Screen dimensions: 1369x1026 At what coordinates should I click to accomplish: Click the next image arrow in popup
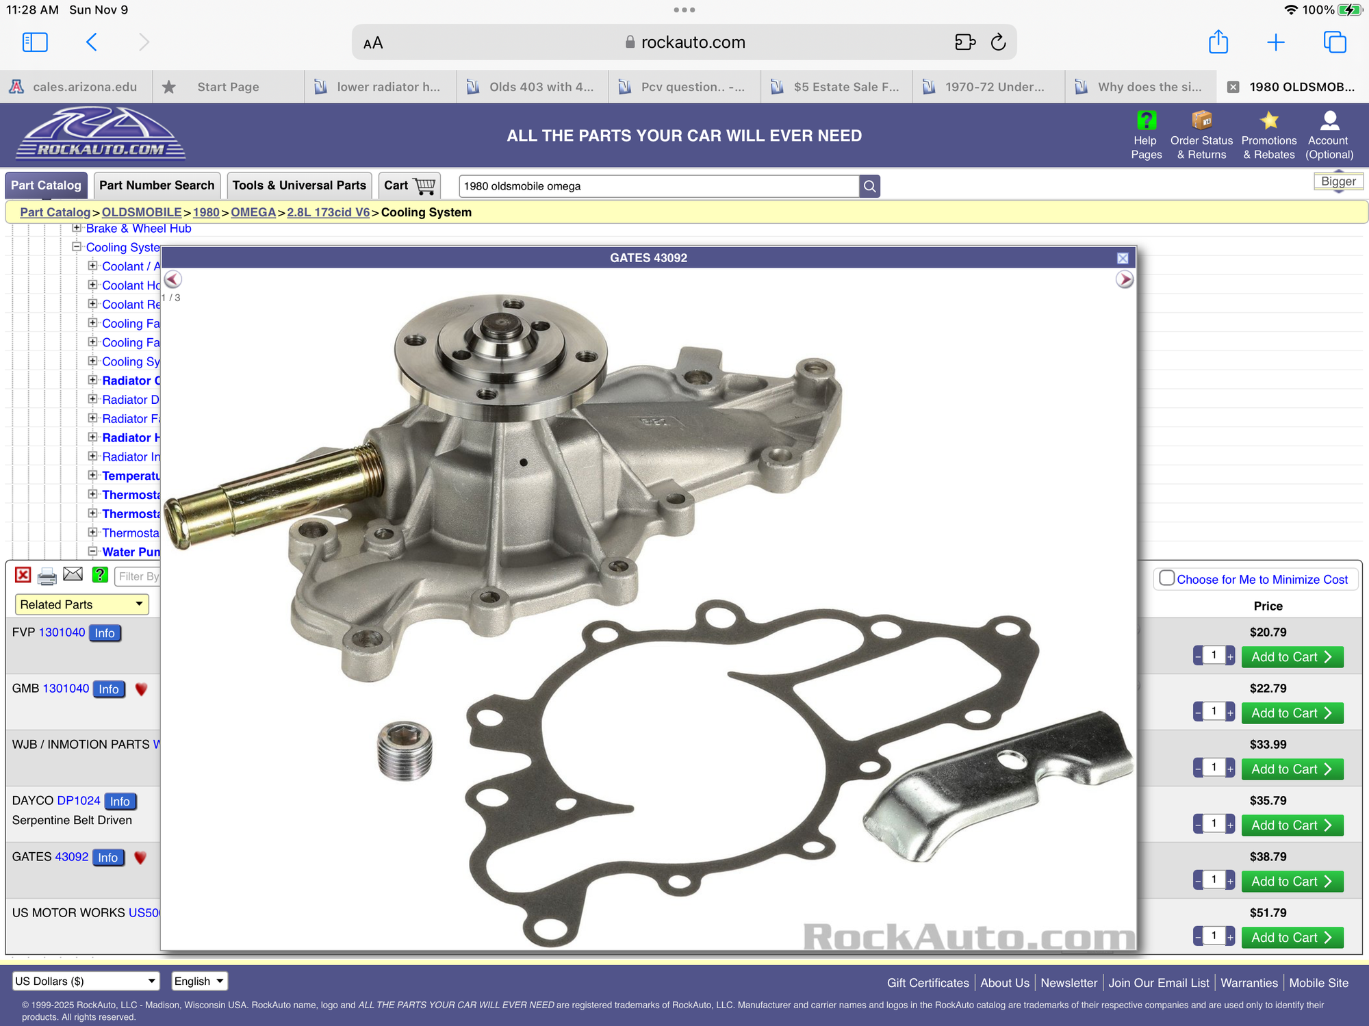pos(1124,279)
